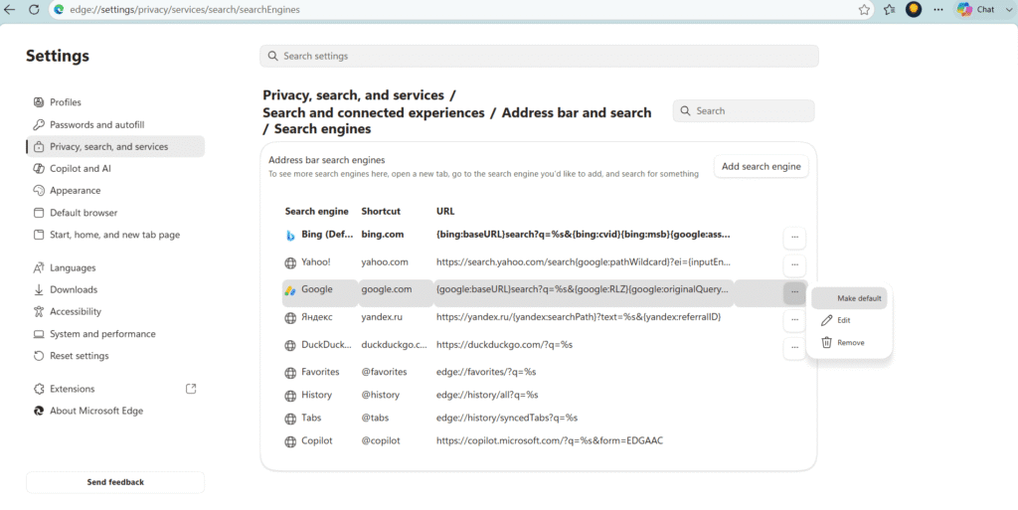Open Appearance settings
The image size is (1018, 510).
click(x=115, y=191)
